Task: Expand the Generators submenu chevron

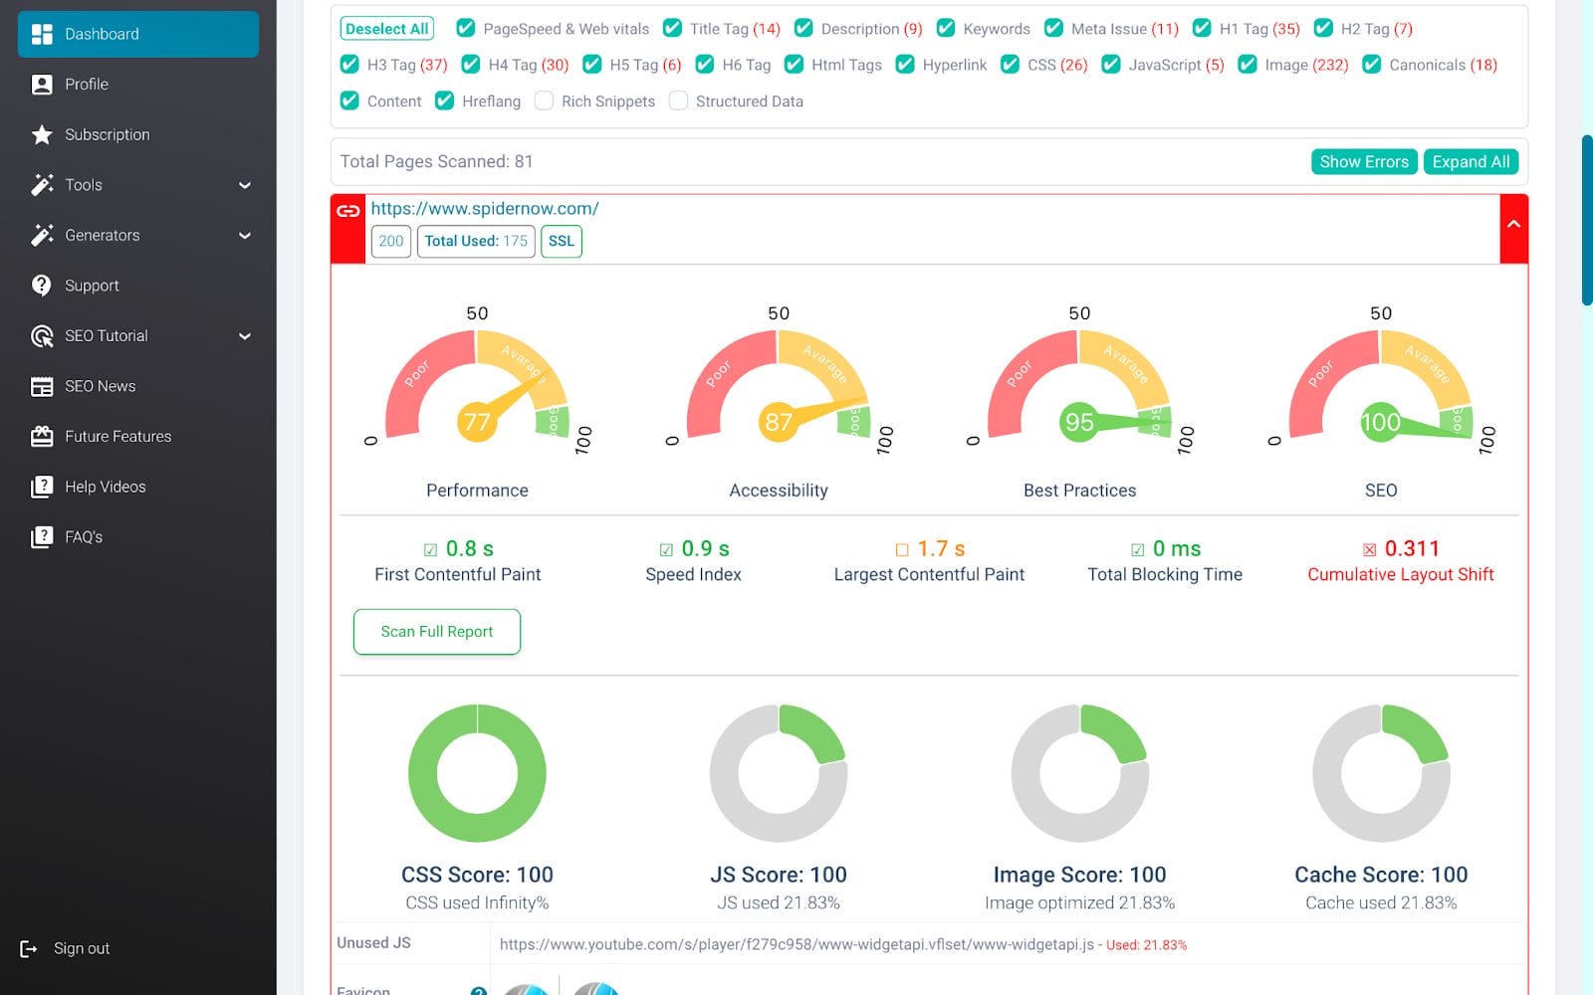Action: click(245, 236)
